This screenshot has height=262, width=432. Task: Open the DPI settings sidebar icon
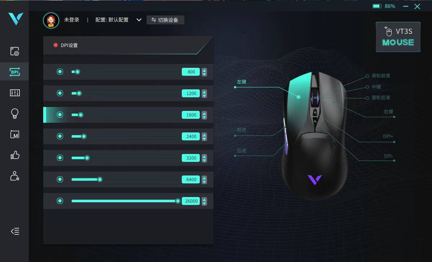click(x=15, y=72)
